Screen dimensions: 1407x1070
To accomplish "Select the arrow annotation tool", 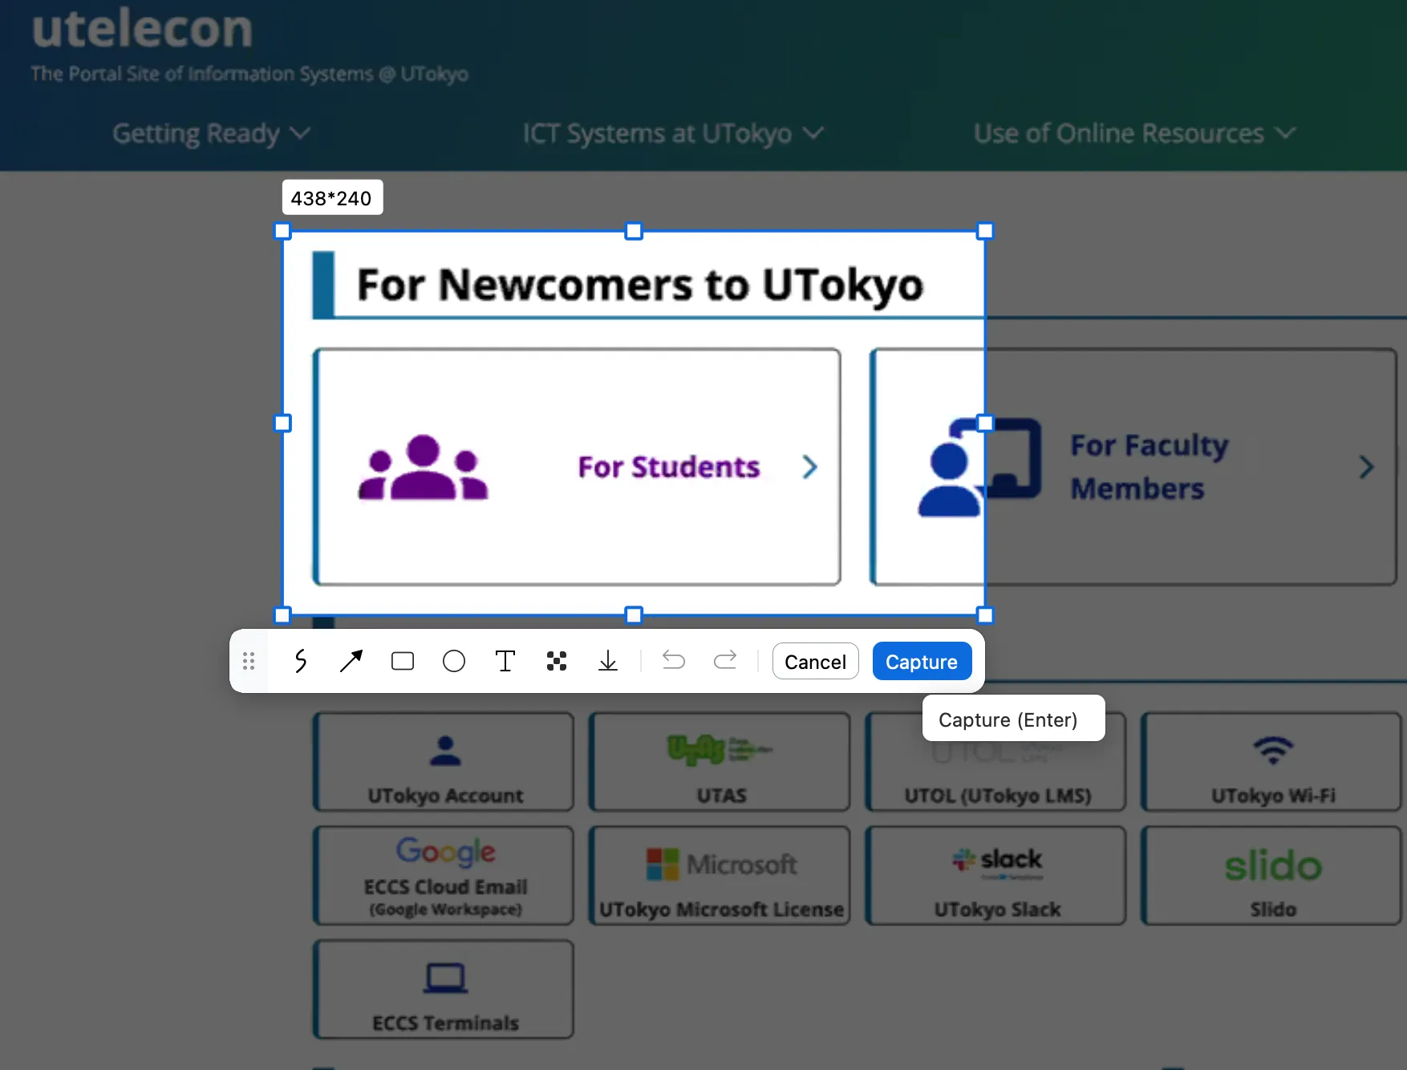I will 351,661.
